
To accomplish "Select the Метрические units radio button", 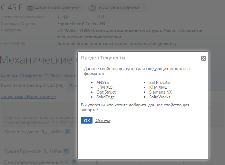I will (x=46, y=75).
